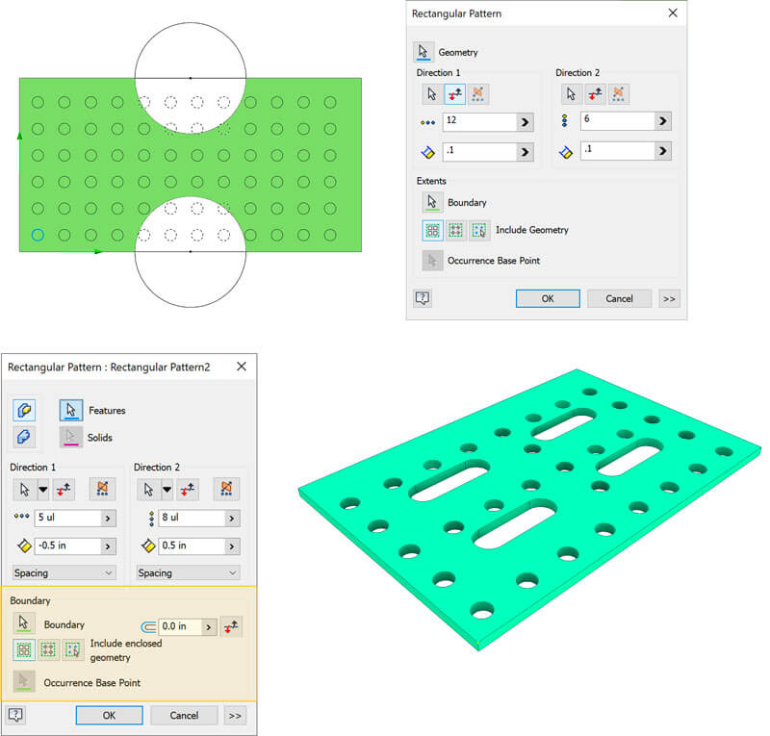
Task: Open help icon in top Rectangular Pattern dialog
Action: [423, 298]
